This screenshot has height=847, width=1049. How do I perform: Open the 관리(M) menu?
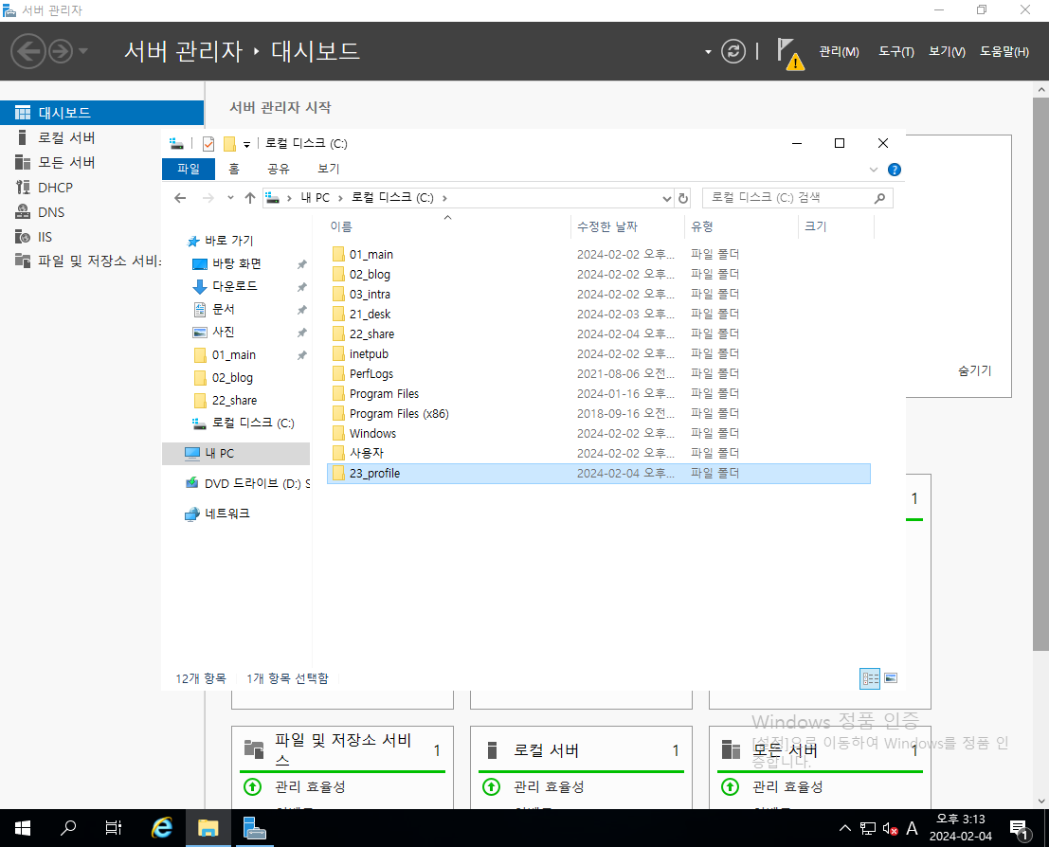tap(839, 51)
